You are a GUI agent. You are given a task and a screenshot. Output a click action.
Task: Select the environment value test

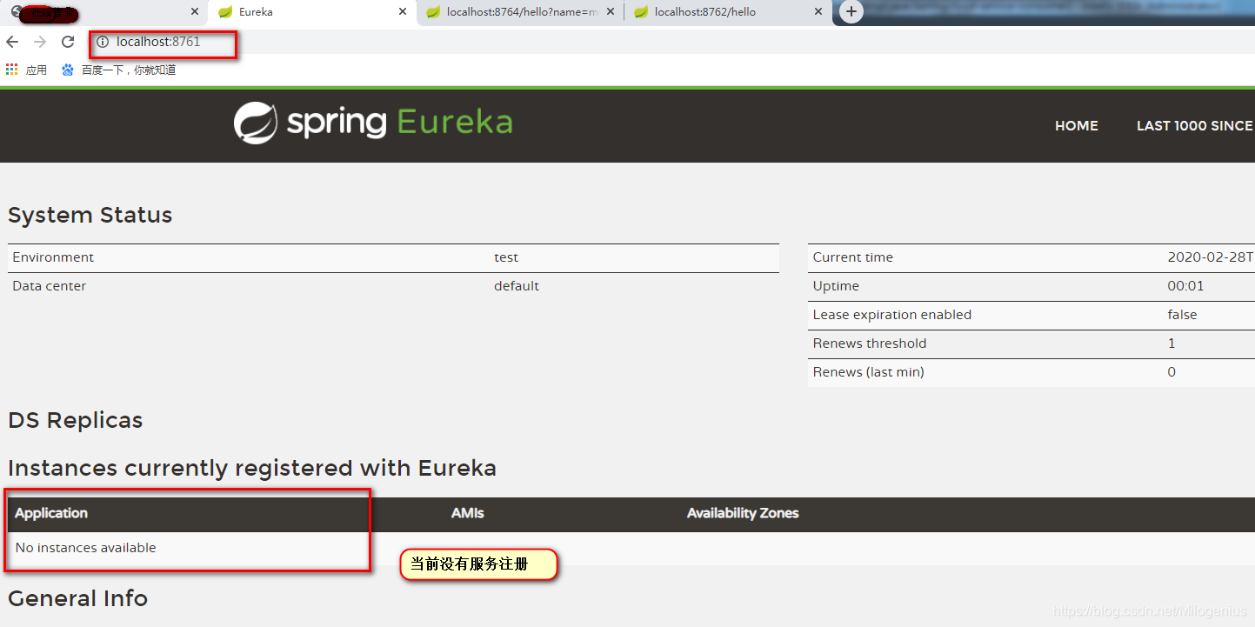(506, 257)
